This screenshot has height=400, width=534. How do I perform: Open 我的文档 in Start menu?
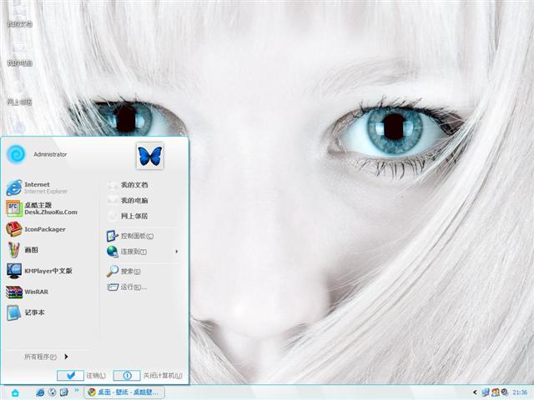click(x=133, y=185)
